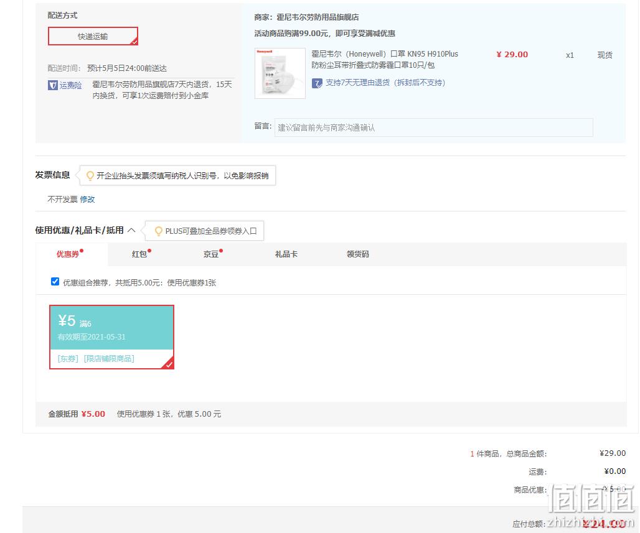Click the 运费险 shield icon
This screenshot has height=533, width=640.
(x=53, y=85)
